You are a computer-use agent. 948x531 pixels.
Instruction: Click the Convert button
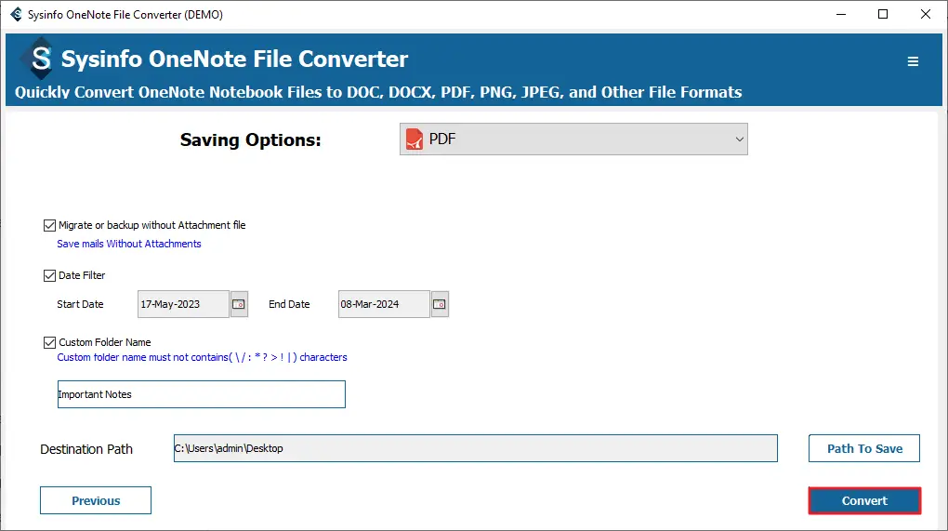(x=864, y=500)
